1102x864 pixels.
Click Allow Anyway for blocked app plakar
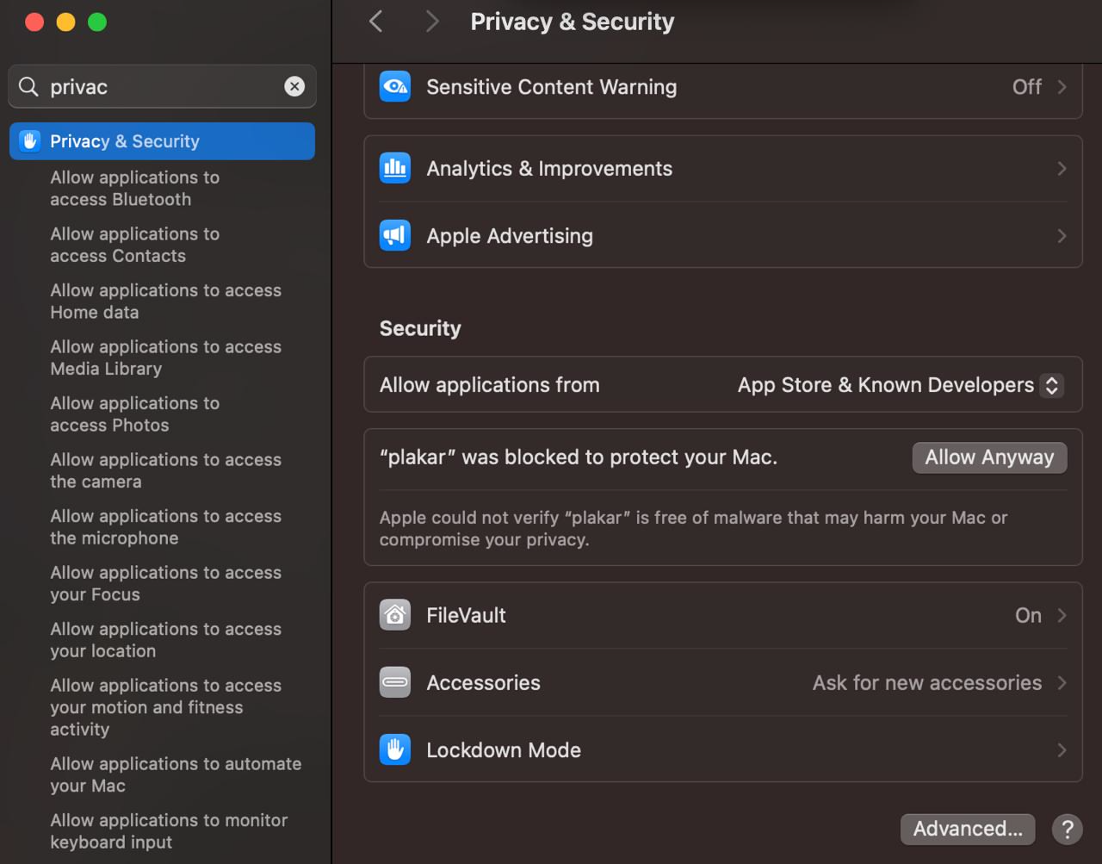pyautogui.click(x=988, y=457)
